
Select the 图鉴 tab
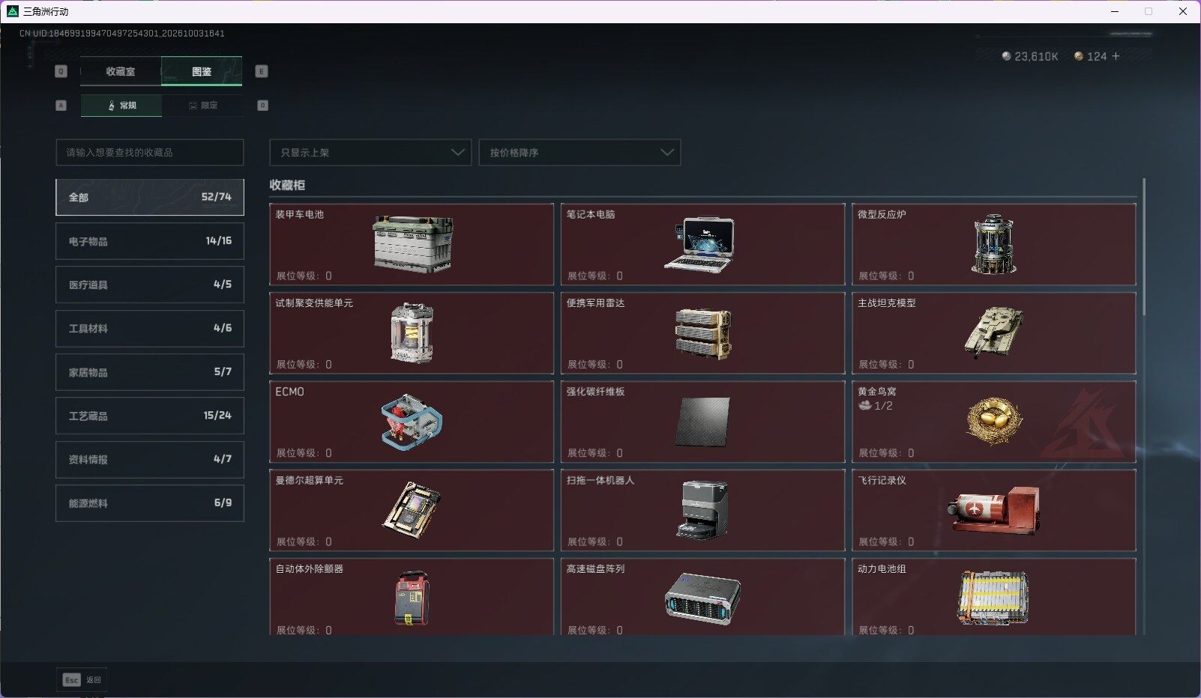tap(202, 72)
